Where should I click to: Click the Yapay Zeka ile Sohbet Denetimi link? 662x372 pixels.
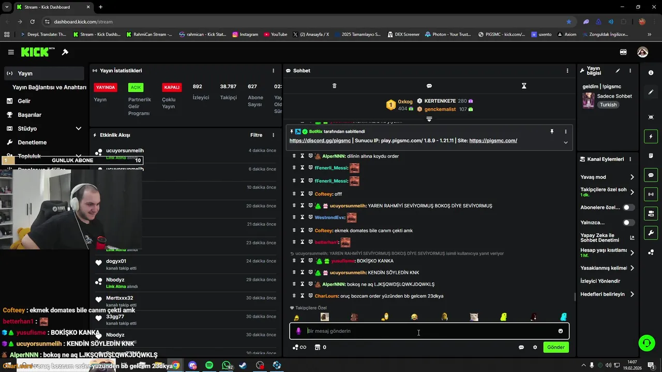tap(607, 238)
